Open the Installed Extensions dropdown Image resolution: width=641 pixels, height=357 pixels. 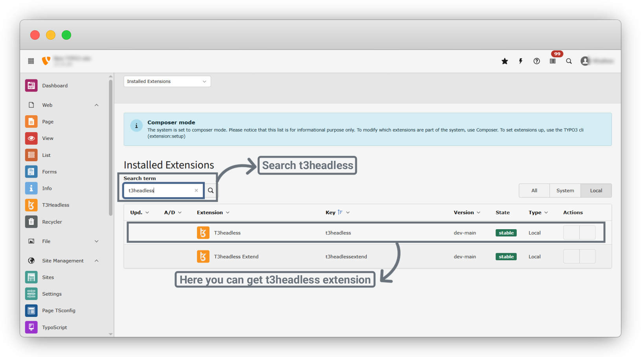(167, 81)
